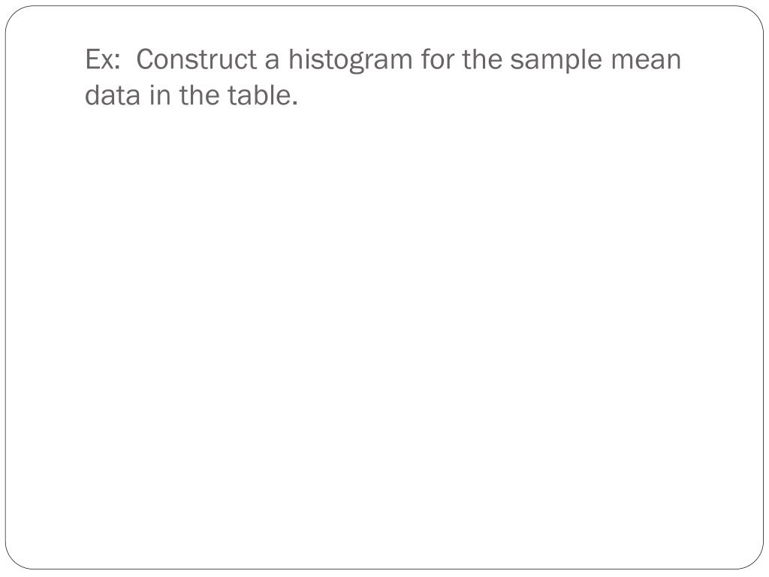Click the colon after "Ex"
Screen dimensions: 769x577
click(x=116, y=63)
